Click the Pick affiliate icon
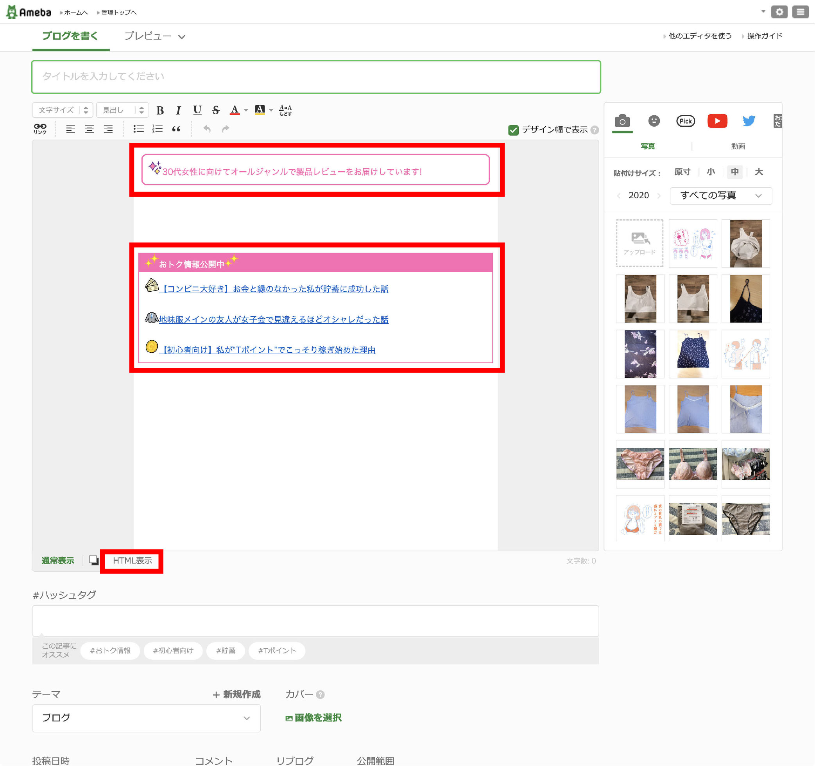 pyautogui.click(x=685, y=121)
